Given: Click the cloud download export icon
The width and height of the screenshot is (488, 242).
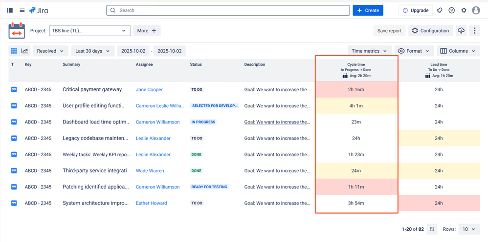Looking at the screenshot, I should 461,31.
